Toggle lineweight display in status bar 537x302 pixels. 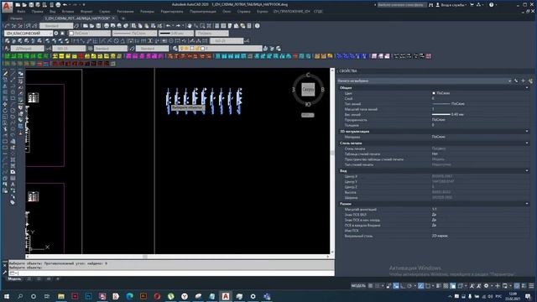tap(439, 285)
